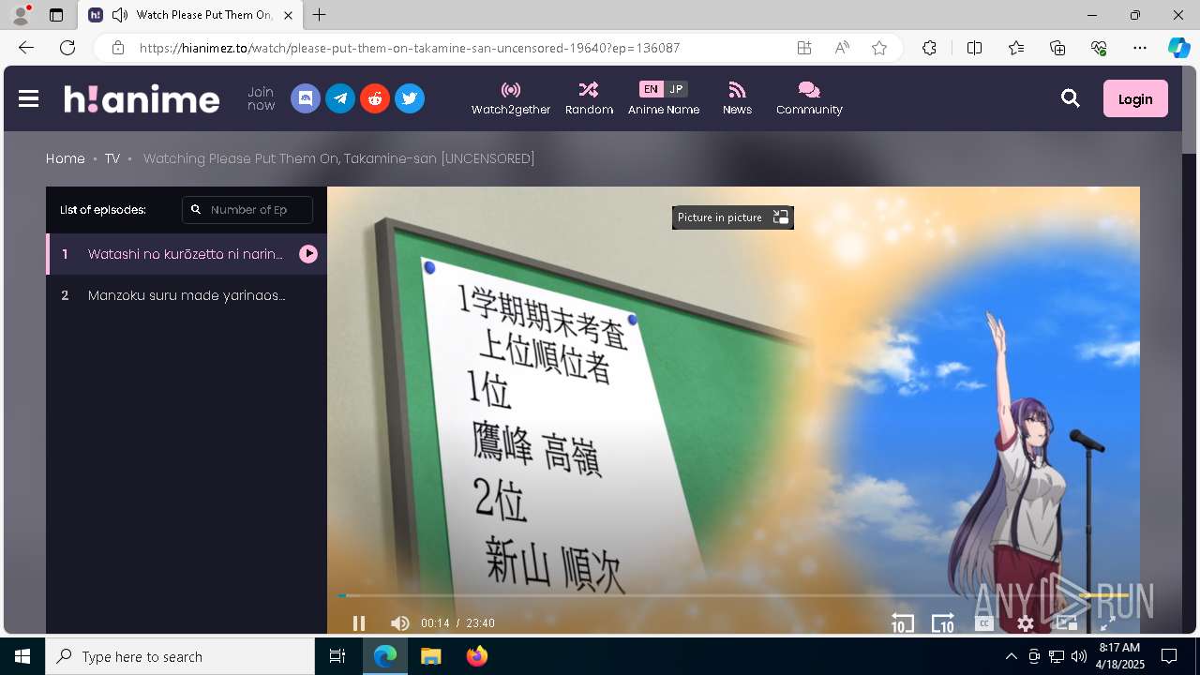
Task: Open the Community section
Action: pyautogui.click(x=809, y=98)
